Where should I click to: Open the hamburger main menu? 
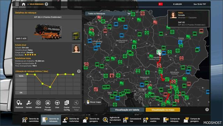pyautogui.click(x=17, y=4)
